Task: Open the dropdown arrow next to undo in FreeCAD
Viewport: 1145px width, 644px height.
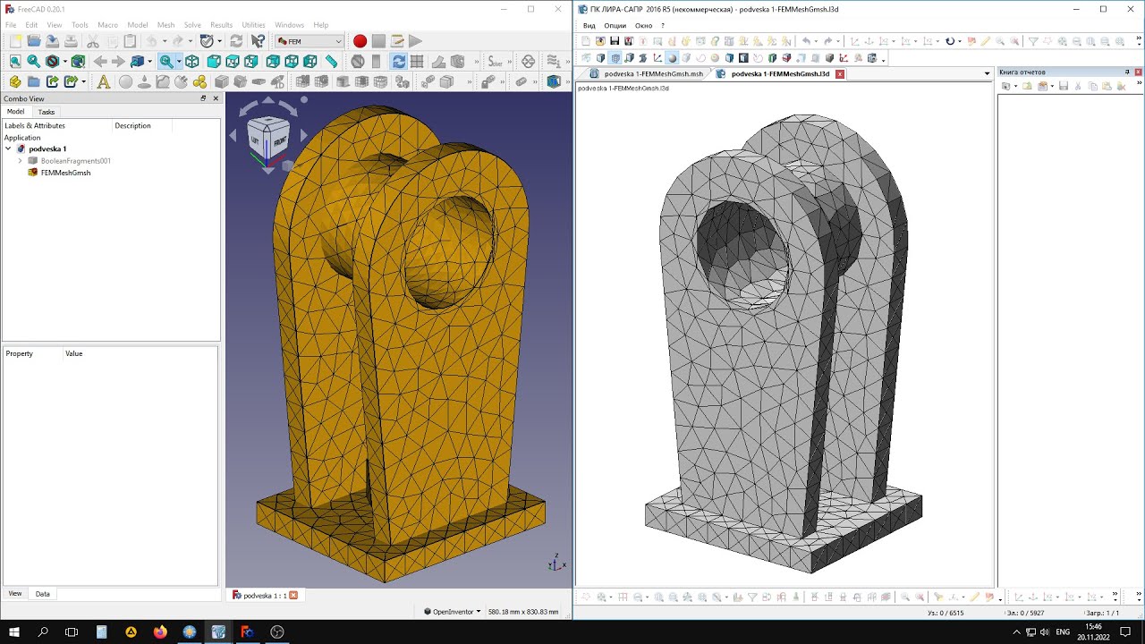Action: point(165,41)
